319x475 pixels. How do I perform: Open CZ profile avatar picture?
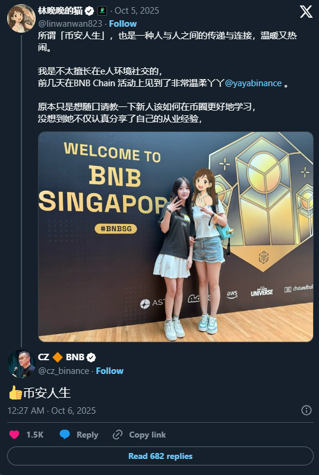21,364
